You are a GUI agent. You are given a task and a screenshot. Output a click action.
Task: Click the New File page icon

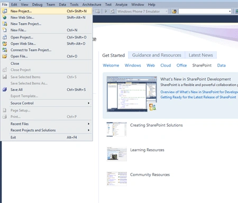[x=5, y=30]
